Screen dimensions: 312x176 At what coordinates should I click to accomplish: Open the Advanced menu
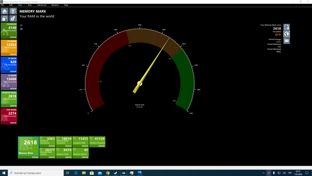tap(42, 5)
